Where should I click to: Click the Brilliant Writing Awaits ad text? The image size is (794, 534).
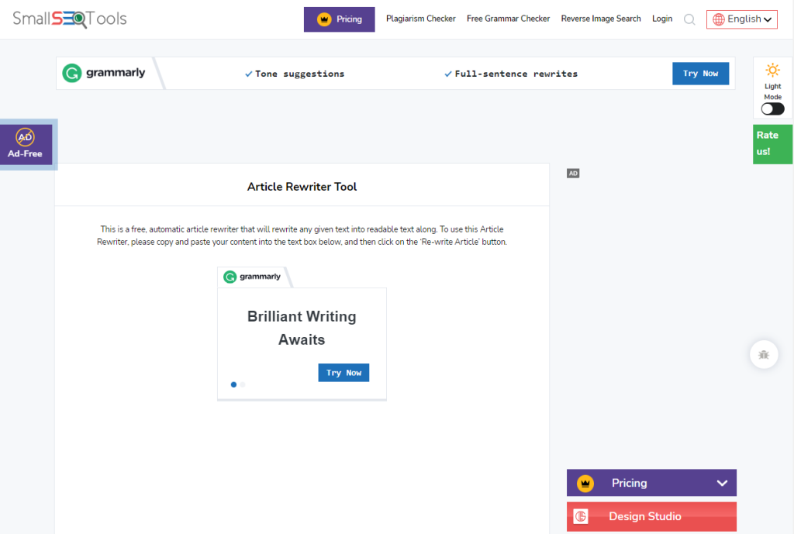(x=302, y=328)
